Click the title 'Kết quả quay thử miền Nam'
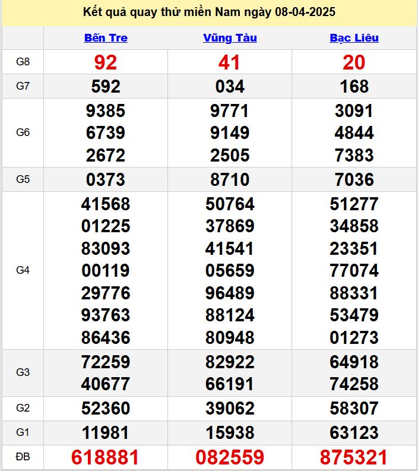This screenshot has height=471, width=418. 162,12
